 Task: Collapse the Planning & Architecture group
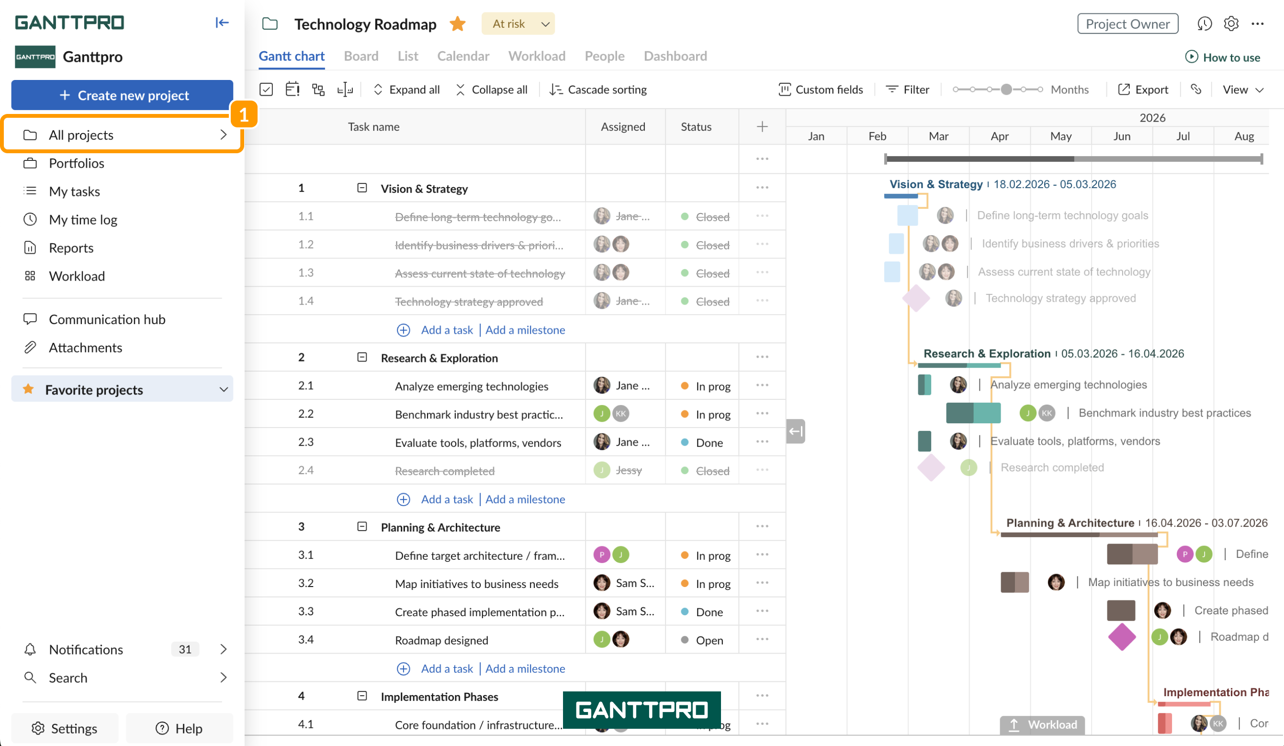(x=362, y=526)
